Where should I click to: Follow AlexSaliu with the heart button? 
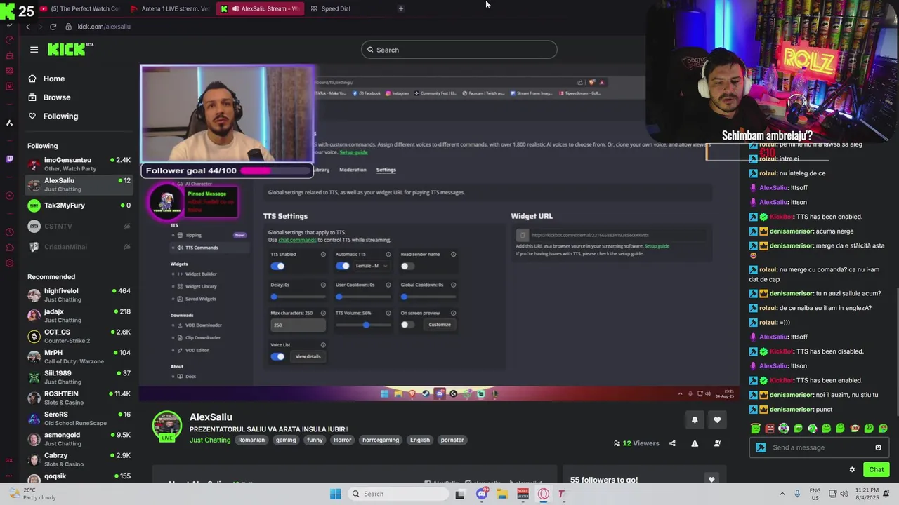tap(717, 419)
